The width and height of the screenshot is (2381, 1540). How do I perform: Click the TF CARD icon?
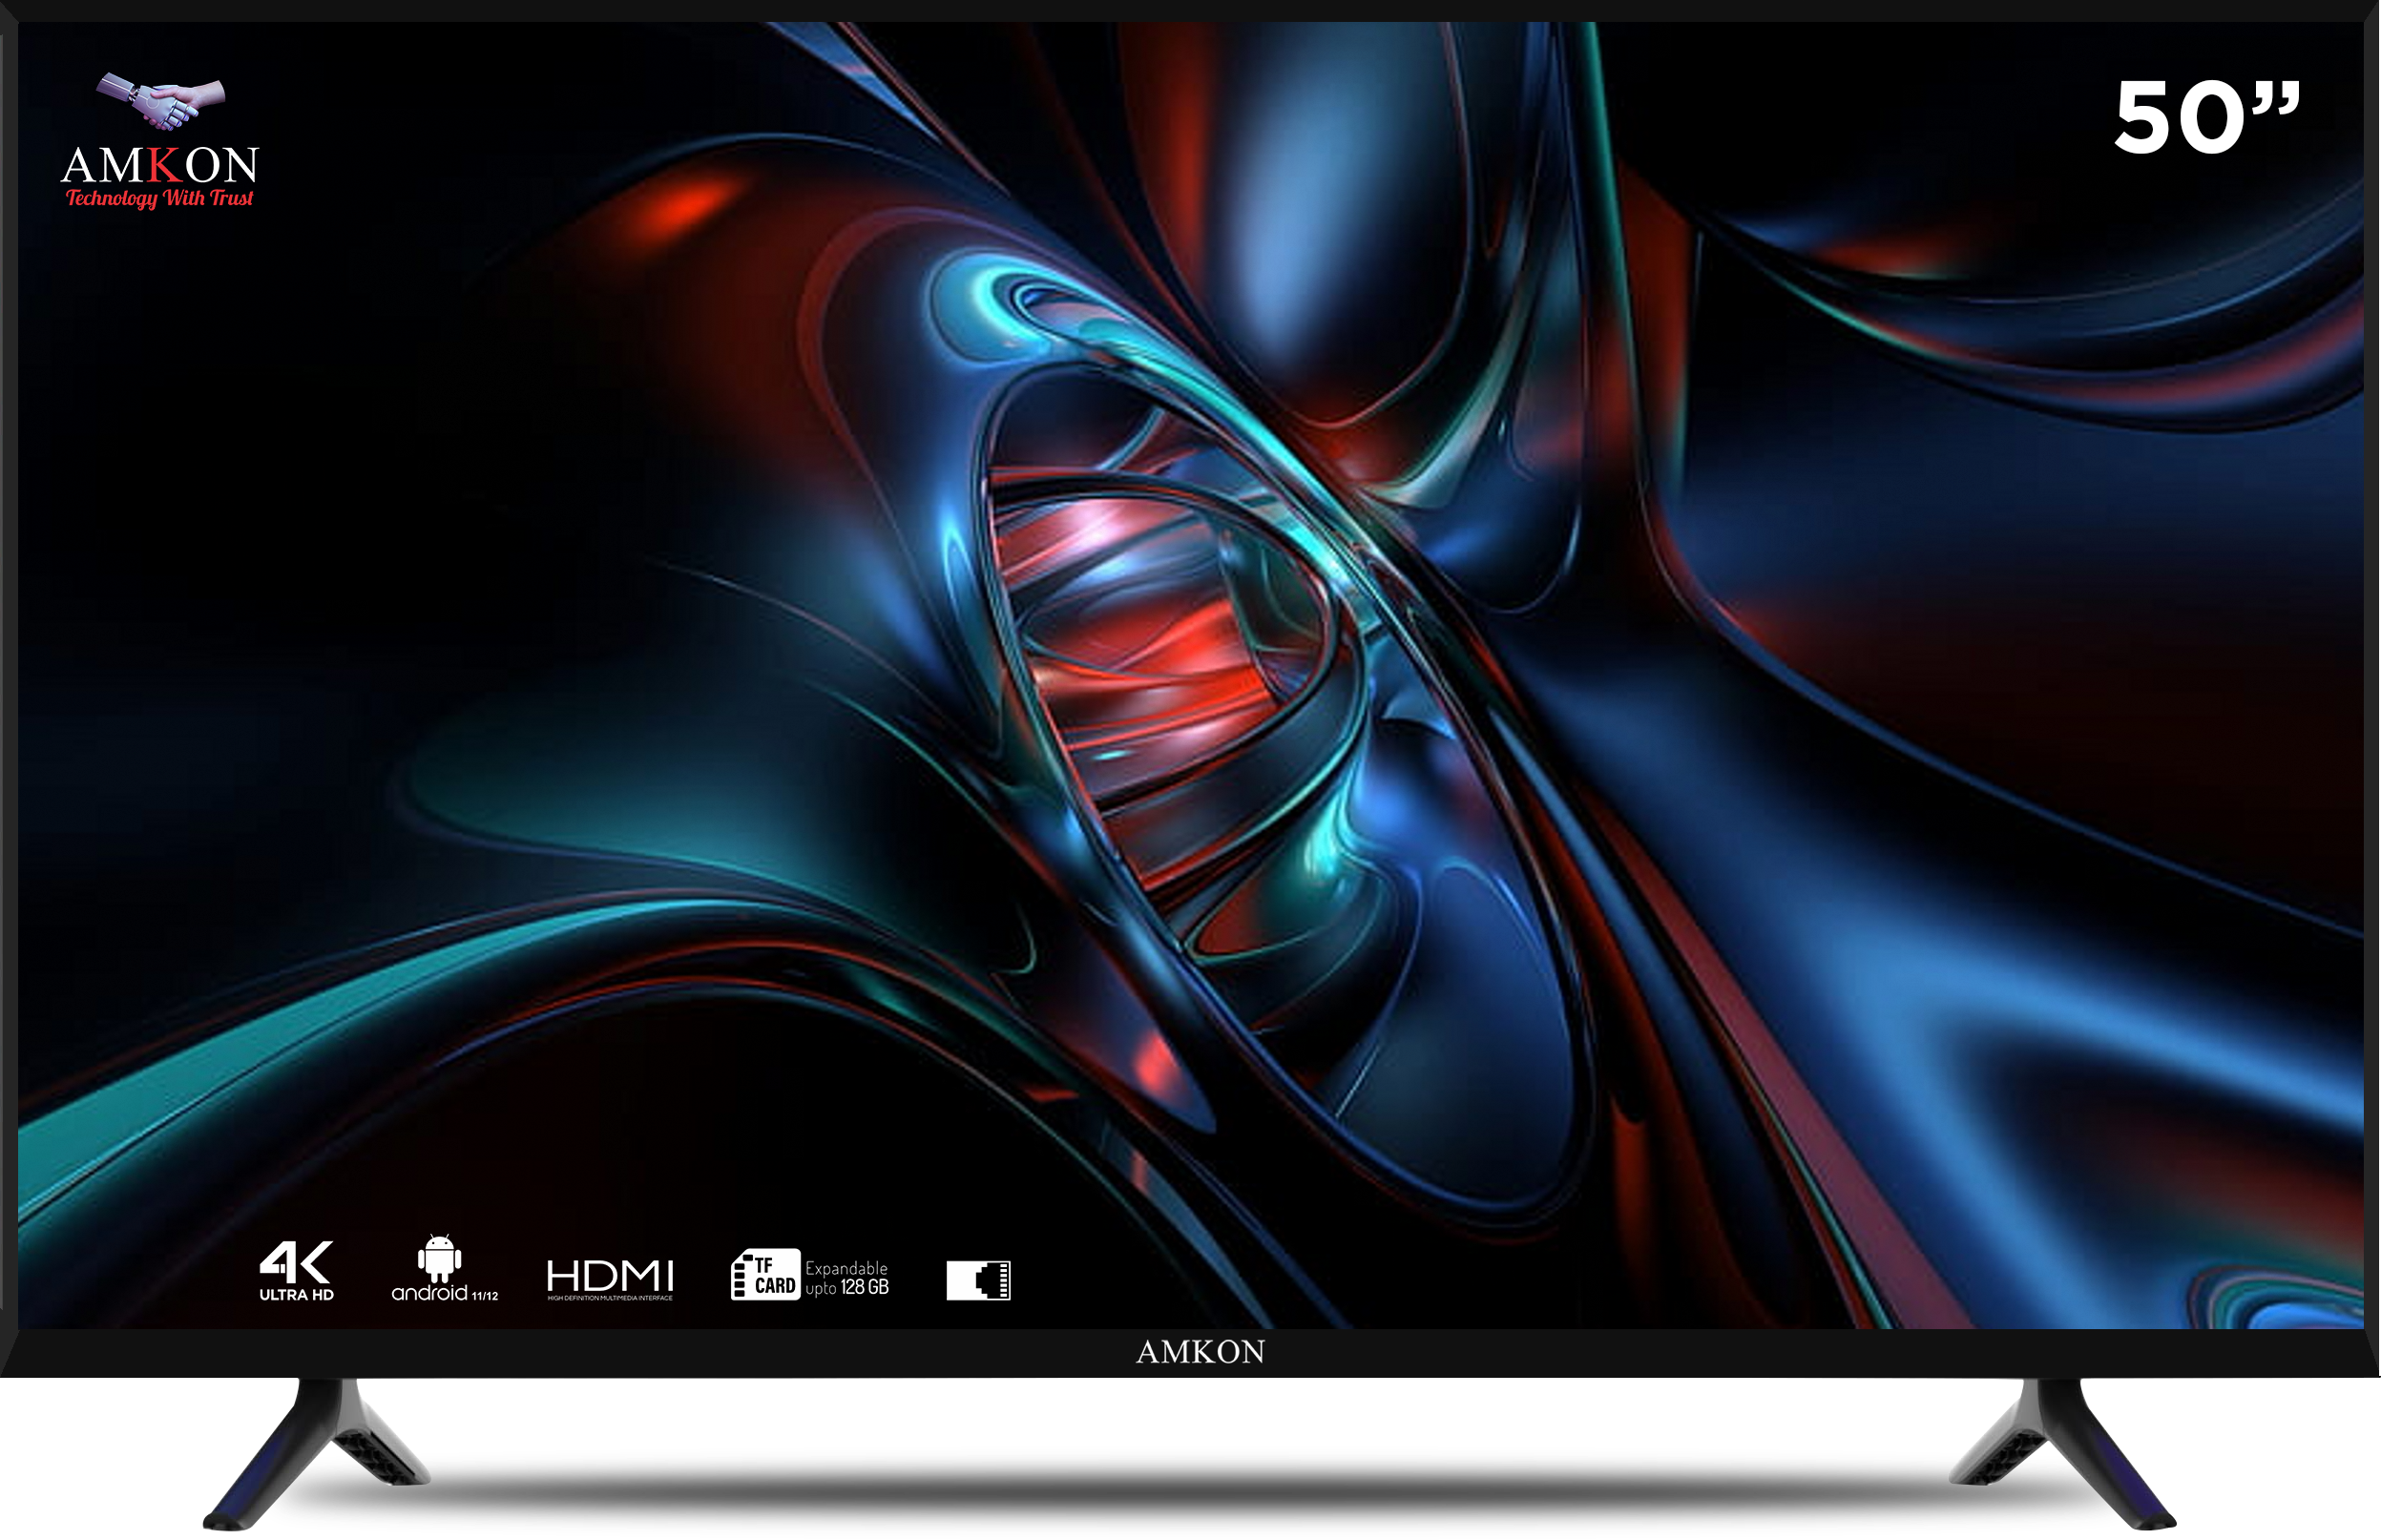click(766, 1275)
